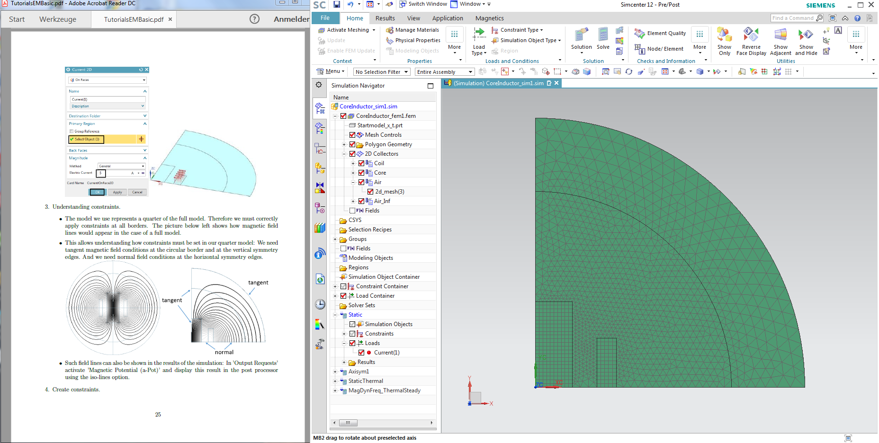Image resolution: width=879 pixels, height=443 pixels.
Task: Click the Werkzeuge button in Acrobat
Action: click(x=58, y=19)
